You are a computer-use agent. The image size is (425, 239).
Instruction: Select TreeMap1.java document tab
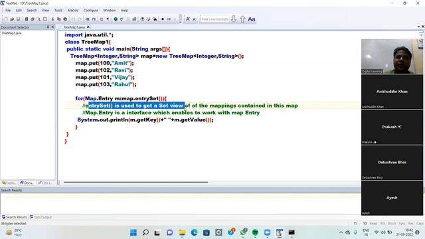[74, 27]
